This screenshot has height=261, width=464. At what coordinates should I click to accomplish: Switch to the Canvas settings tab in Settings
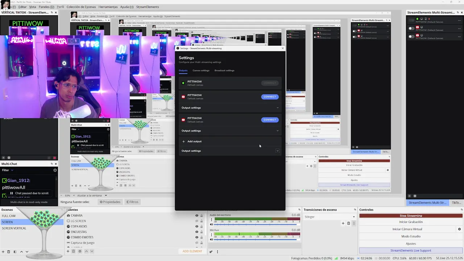tap(201, 70)
